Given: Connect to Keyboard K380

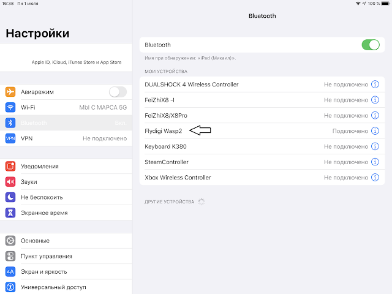Looking at the screenshot, I should coord(262,146).
